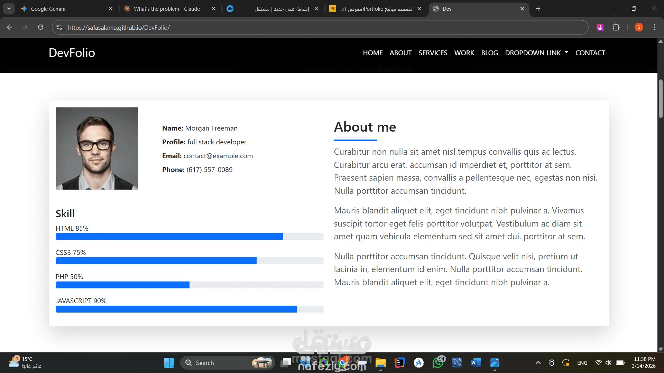The height and width of the screenshot is (373, 664).
Task: Click the SERVICES navigation link
Action: tap(433, 53)
